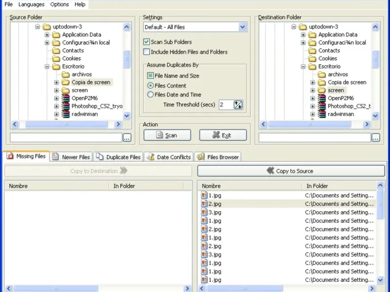Image resolution: width=390 pixels, height=292 pixels.
Task: Collapse the uptodown-3 node in Source Folder
Action: [x=38, y=27]
